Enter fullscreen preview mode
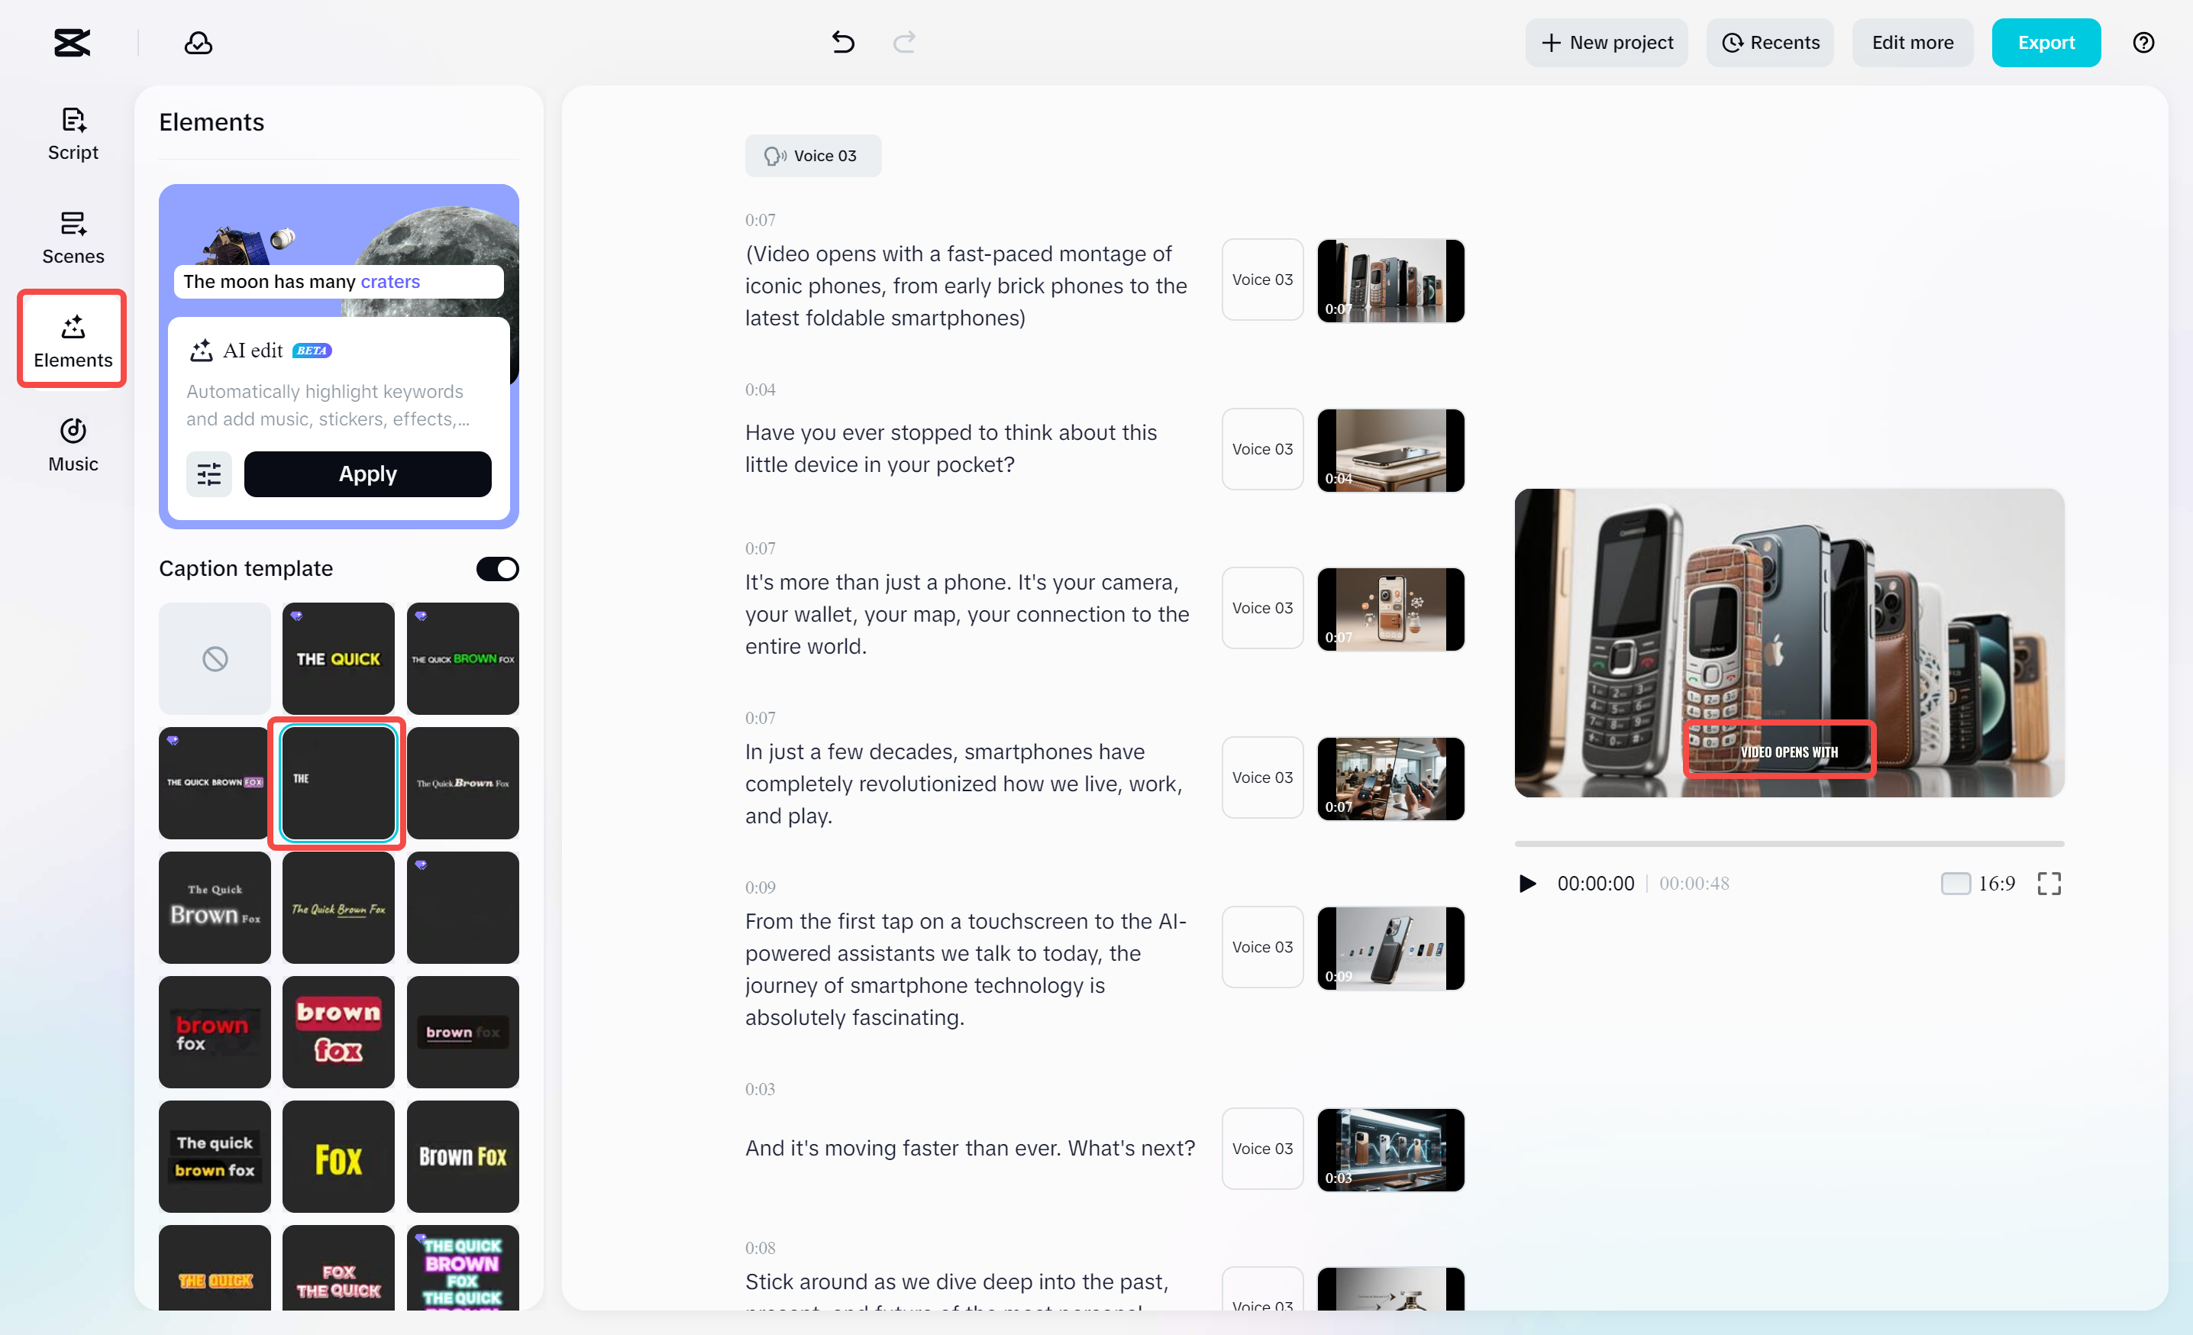 tap(2049, 883)
